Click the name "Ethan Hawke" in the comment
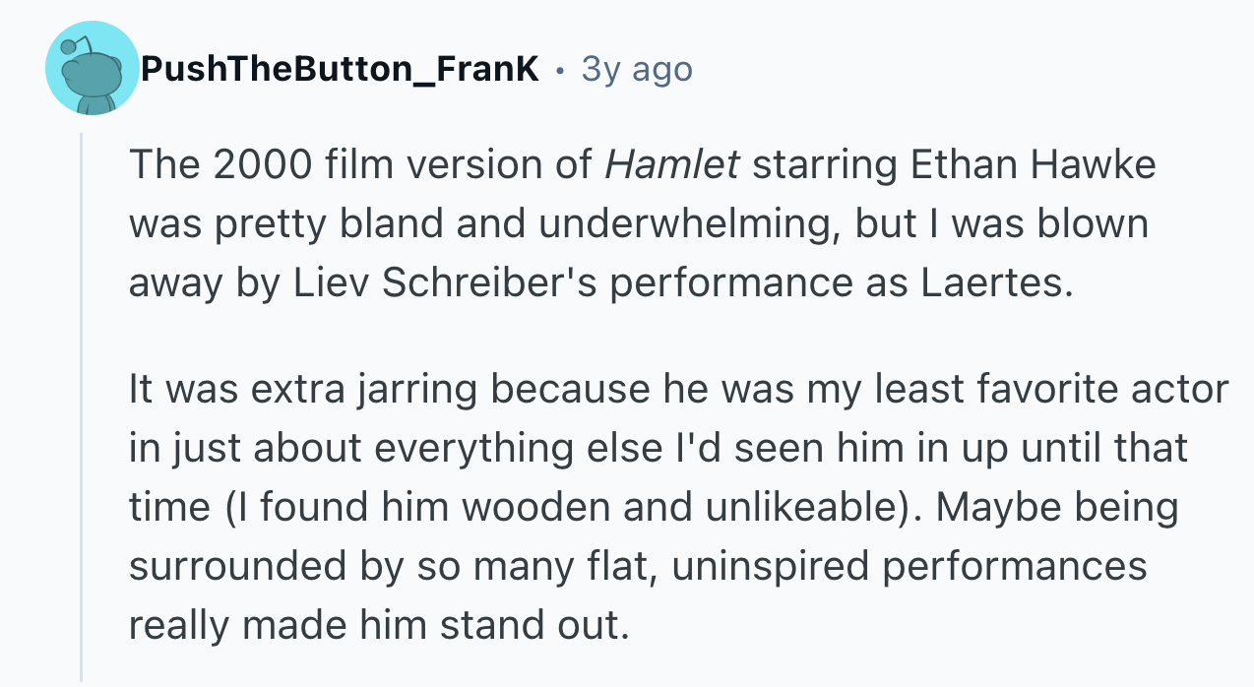The height and width of the screenshot is (687, 1254). tap(1033, 165)
